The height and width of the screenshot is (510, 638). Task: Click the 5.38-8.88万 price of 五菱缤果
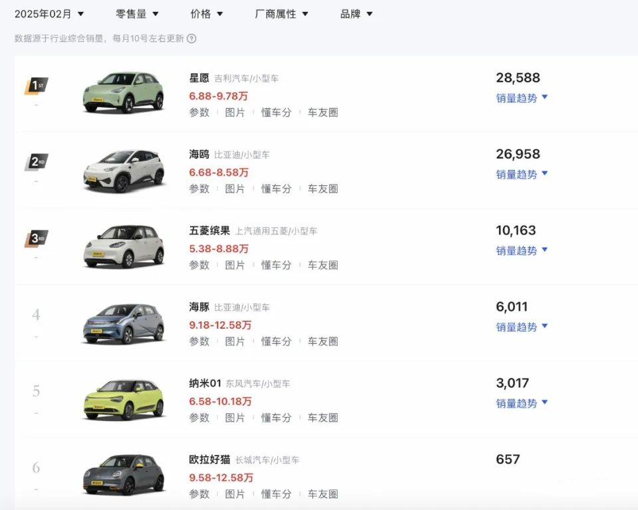219,249
